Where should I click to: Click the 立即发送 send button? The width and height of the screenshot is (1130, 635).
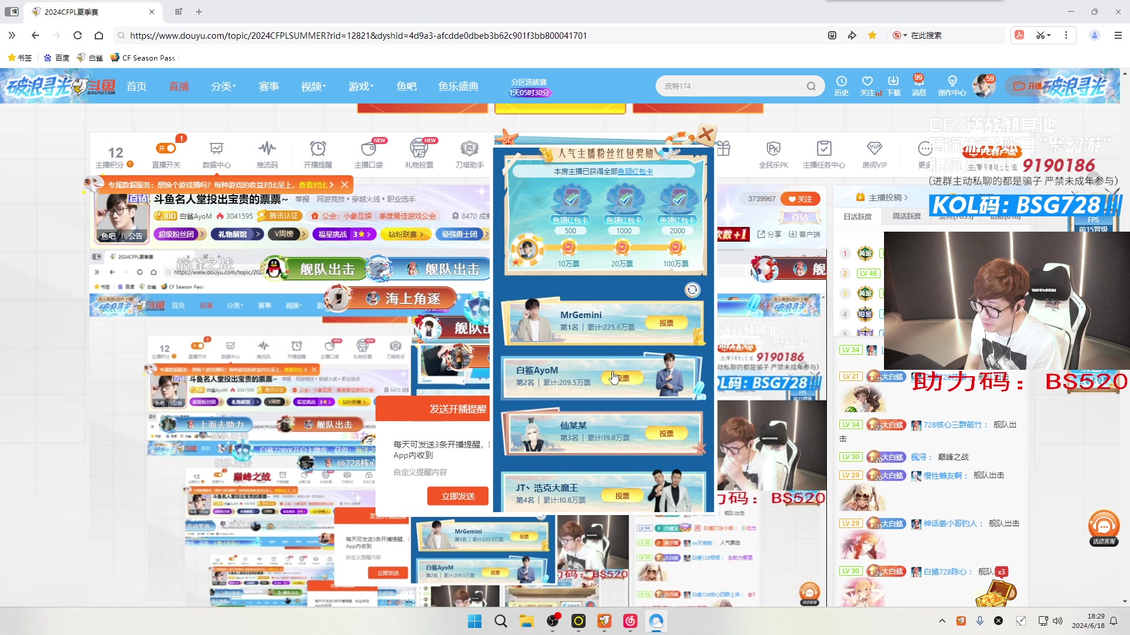pyautogui.click(x=458, y=496)
